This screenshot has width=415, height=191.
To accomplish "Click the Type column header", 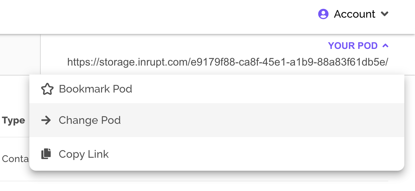I will (13, 120).
